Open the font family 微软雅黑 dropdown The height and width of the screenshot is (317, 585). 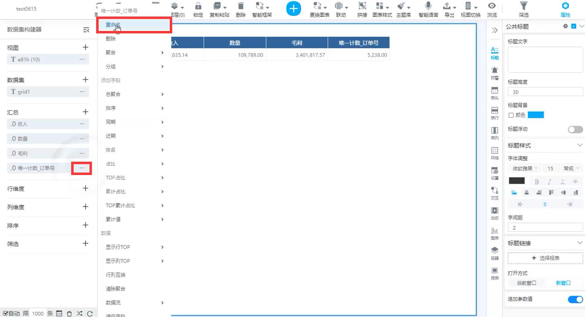tap(525, 169)
